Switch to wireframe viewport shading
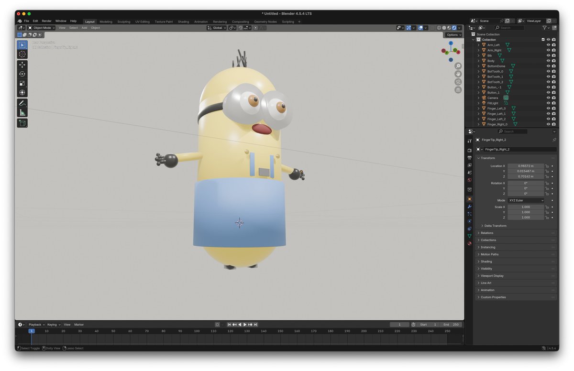 click(439, 28)
